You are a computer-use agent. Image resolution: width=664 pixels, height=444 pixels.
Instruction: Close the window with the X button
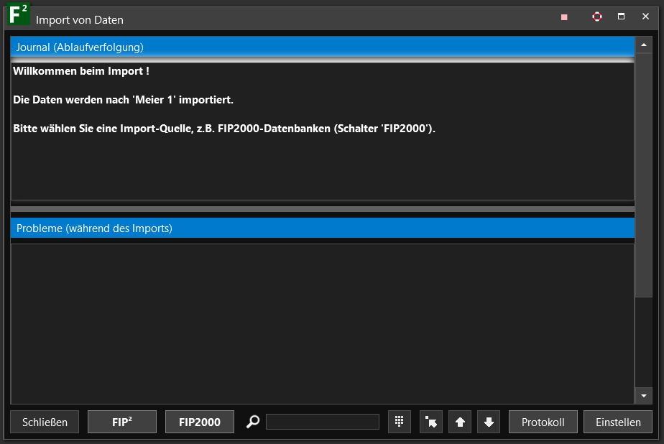[645, 17]
